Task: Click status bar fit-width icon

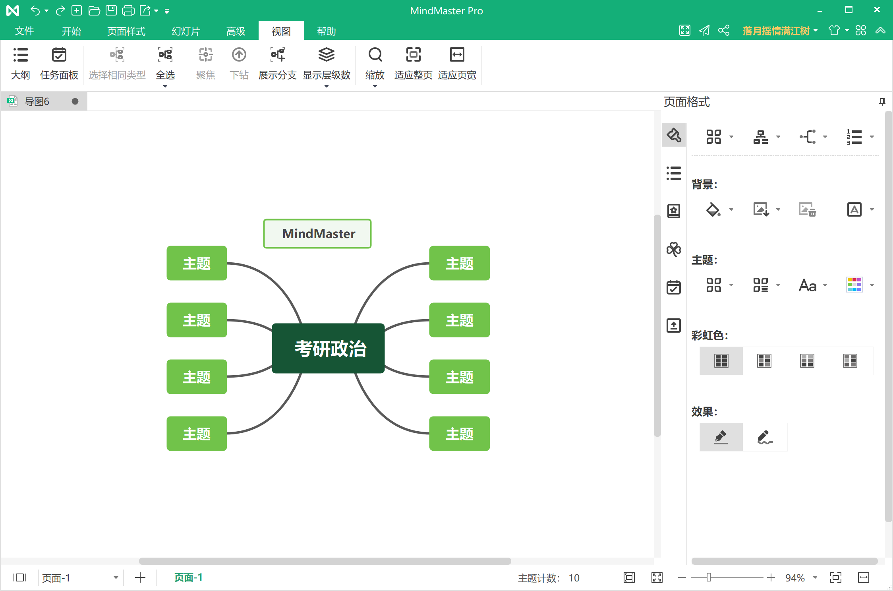Action: (x=864, y=577)
